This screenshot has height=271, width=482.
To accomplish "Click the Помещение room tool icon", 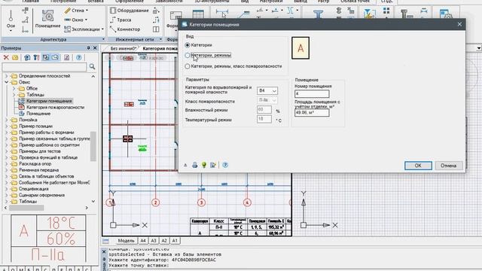I will 47,15.
